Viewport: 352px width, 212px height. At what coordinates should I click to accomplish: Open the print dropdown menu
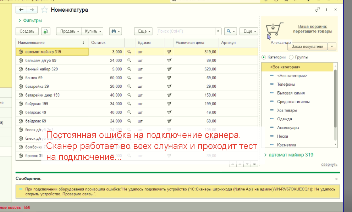coord(115,31)
